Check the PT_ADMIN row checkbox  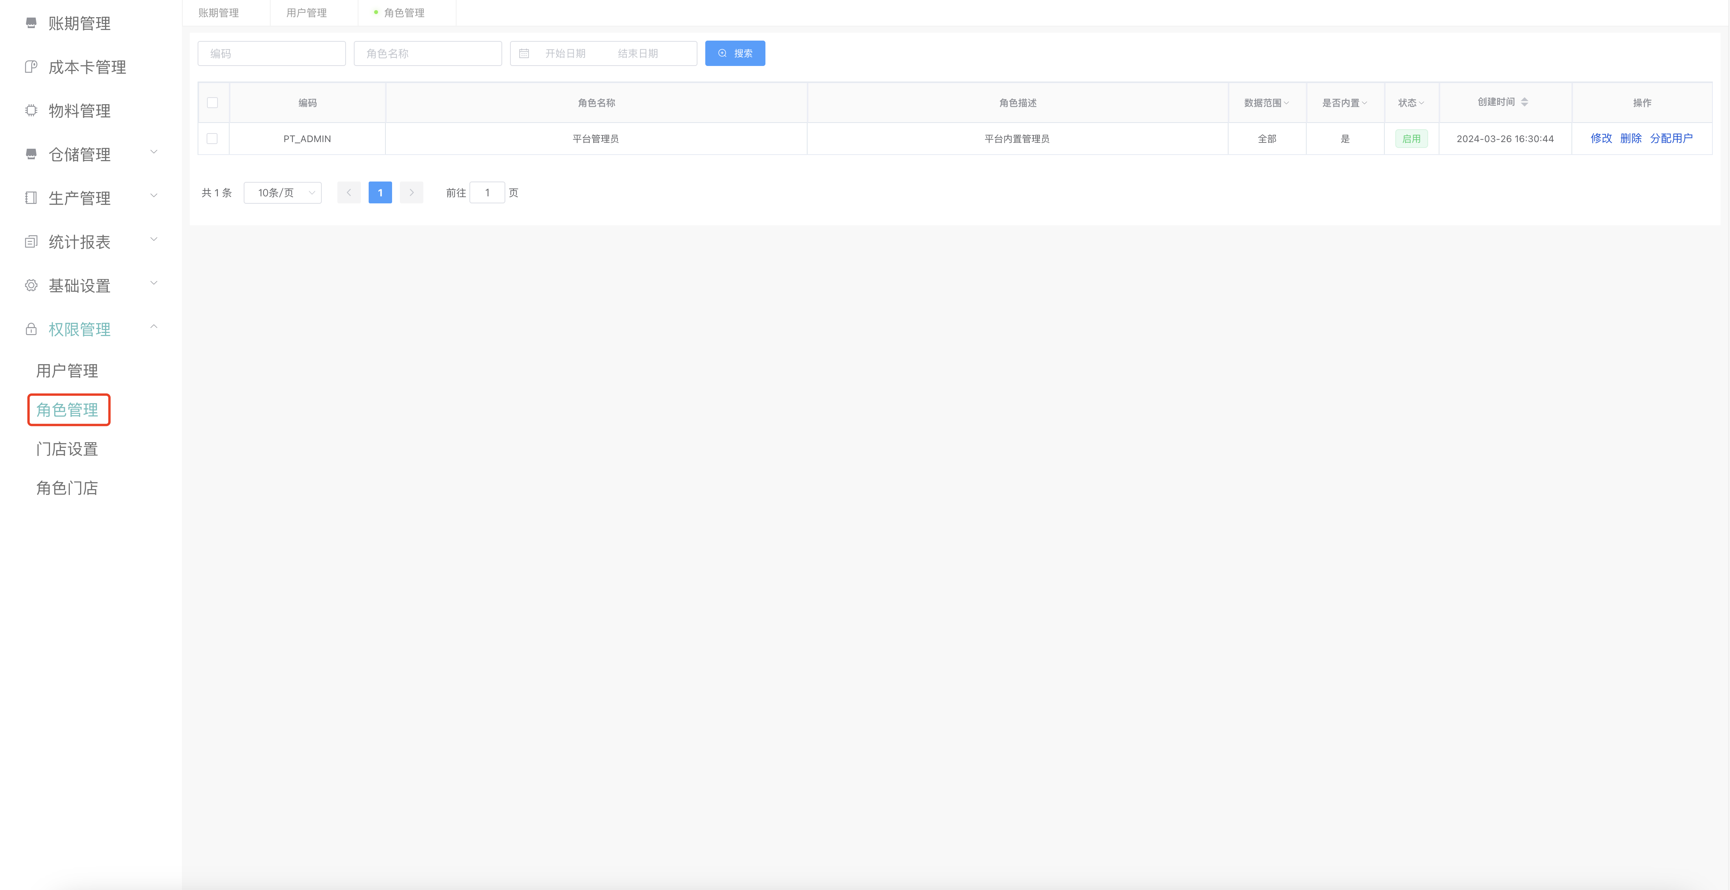pos(212,139)
